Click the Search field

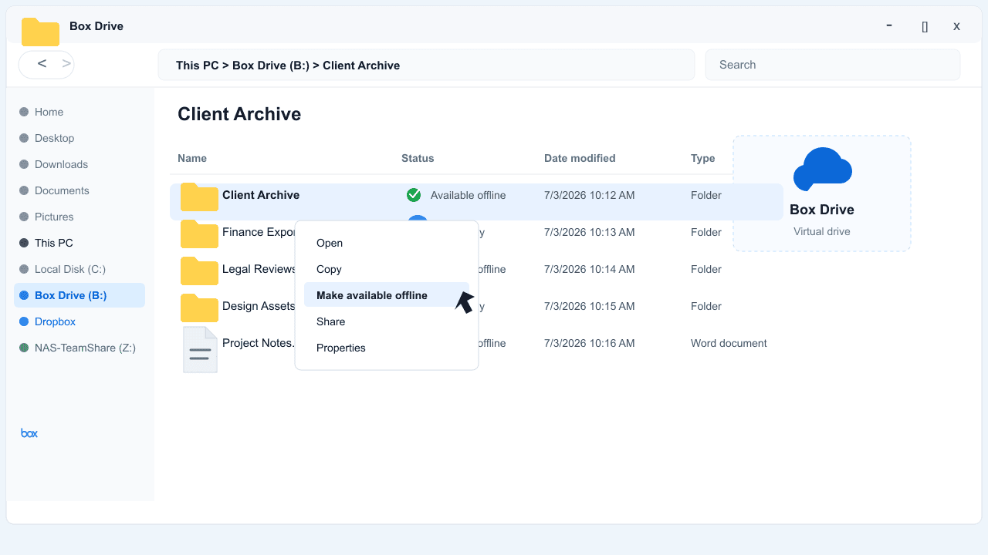click(x=833, y=65)
